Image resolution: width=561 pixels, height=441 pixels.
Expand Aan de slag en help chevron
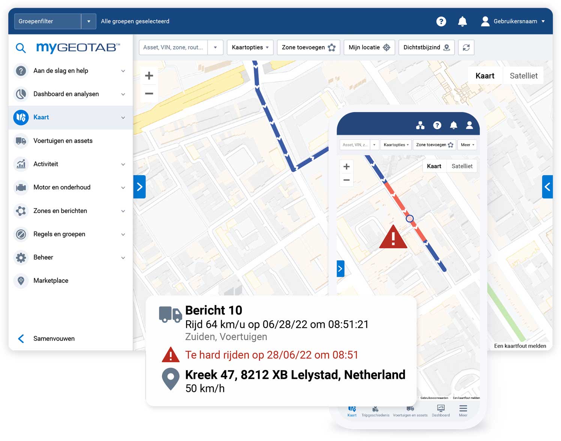click(x=123, y=71)
